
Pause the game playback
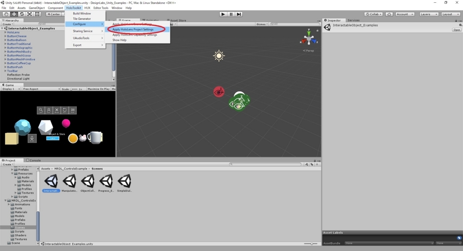(x=231, y=14)
